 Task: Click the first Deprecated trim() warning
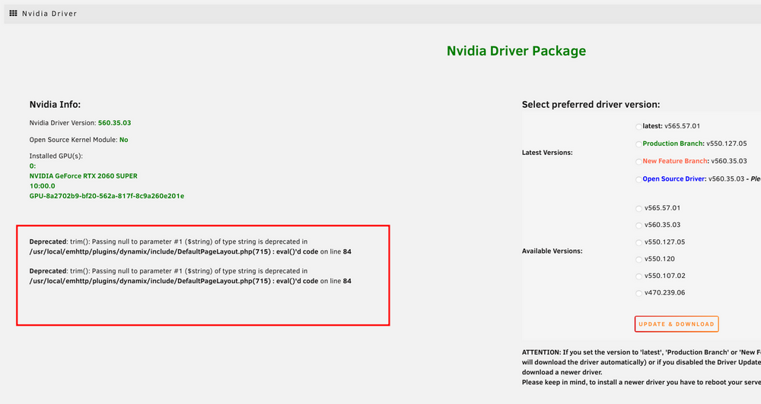coord(190,247)
